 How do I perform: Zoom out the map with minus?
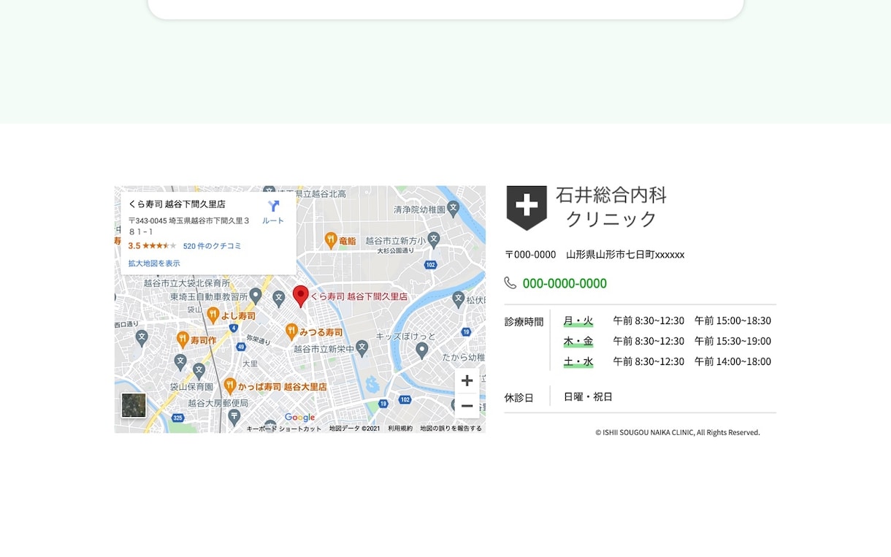(467, 406)
